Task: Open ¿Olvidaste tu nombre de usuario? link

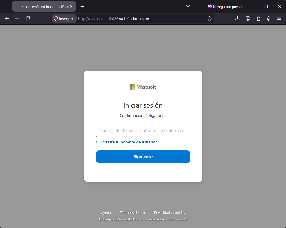Action: pyautogui.click(x=126, y=142)
